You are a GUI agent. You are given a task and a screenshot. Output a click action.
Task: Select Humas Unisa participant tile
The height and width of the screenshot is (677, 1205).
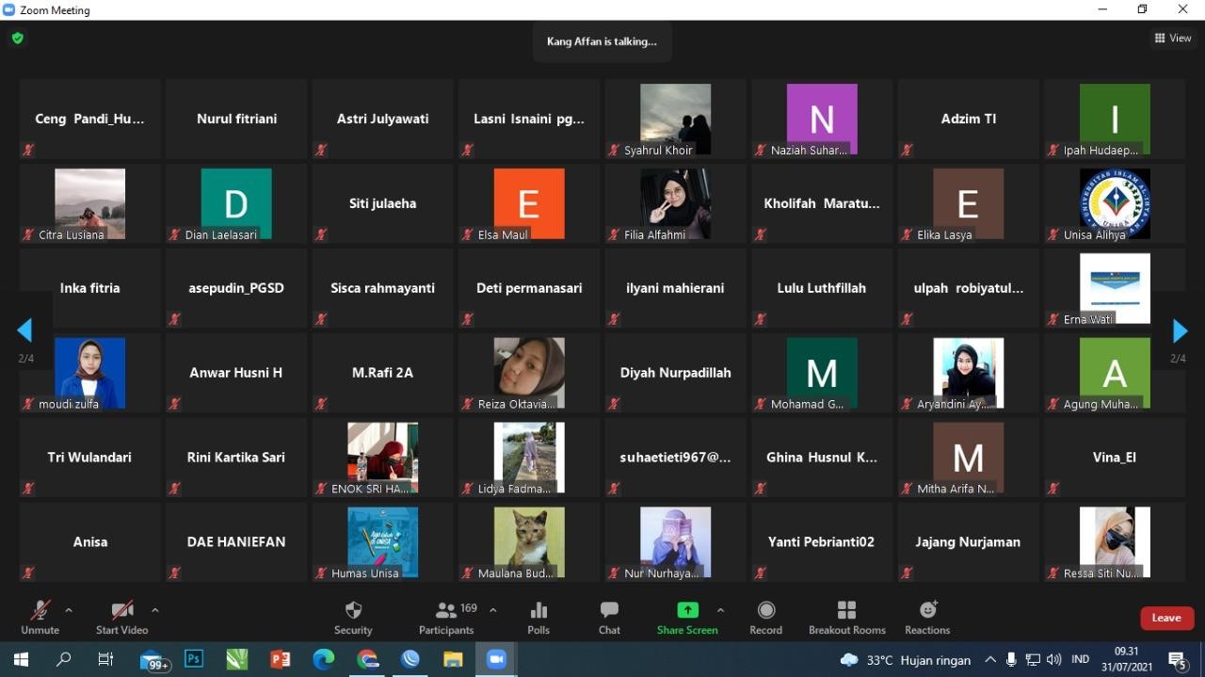(x=382, y=542)
